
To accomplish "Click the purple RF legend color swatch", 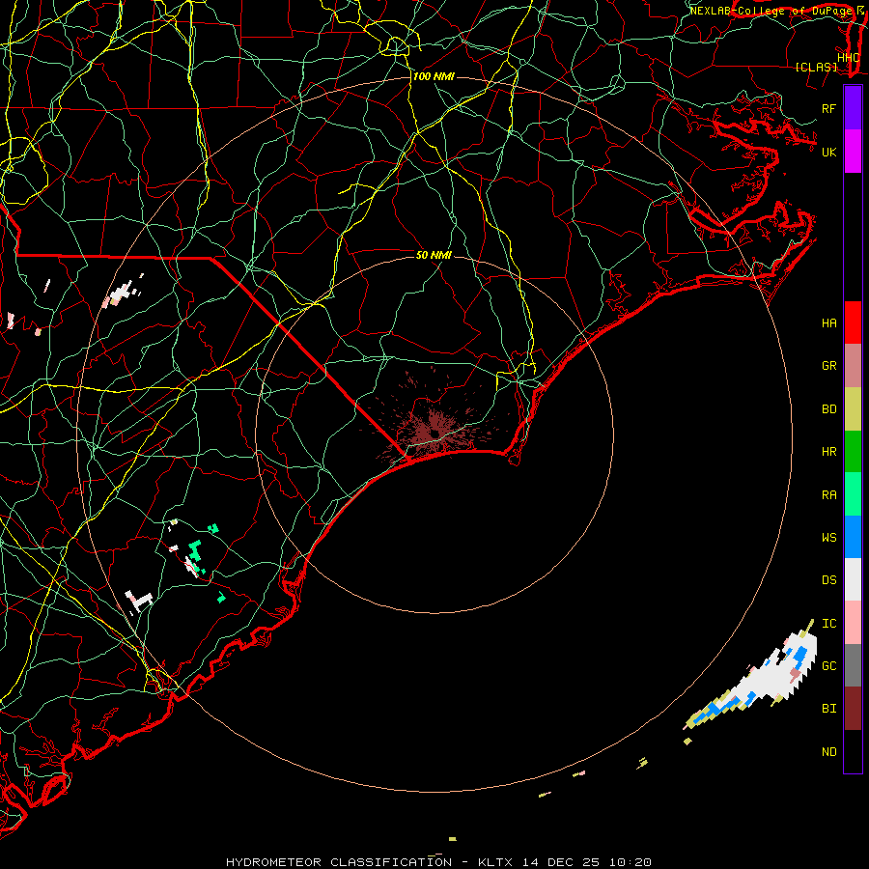I will click(x=853, y=107).
